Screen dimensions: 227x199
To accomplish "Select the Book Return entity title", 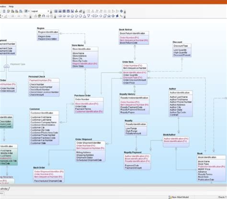I will (125, 30).
